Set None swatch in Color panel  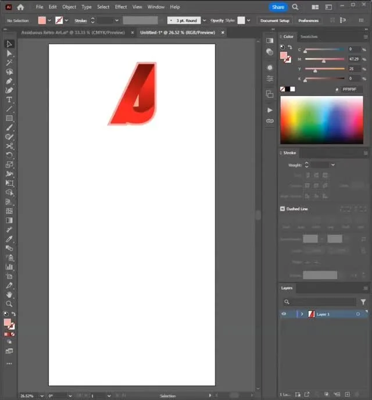coord(282,89)
